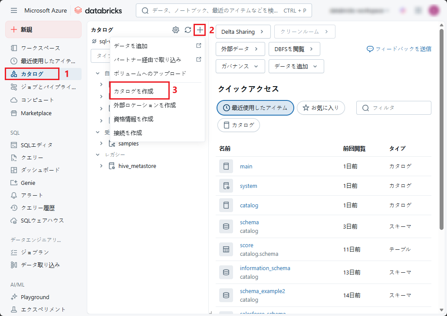Click フィードバックを送信 link
Image resolution: width=447 pixels, height=316 pixels.
(399, 49)
